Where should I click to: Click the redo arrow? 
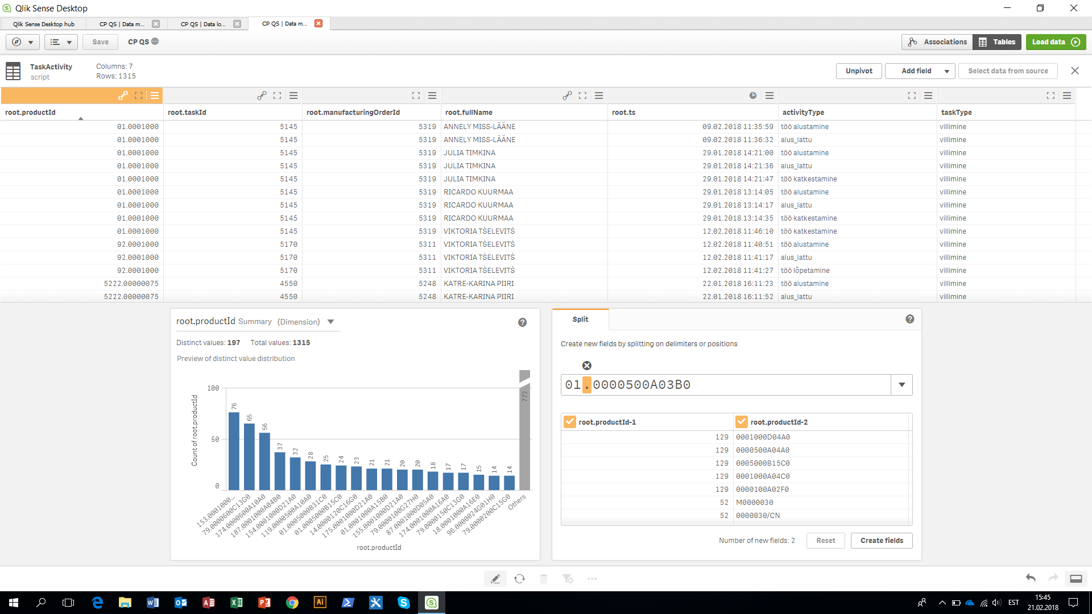pos(1053,578)
